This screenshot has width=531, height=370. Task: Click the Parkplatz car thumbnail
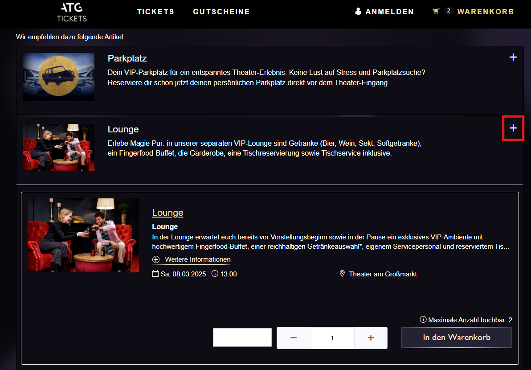[59, 77]
